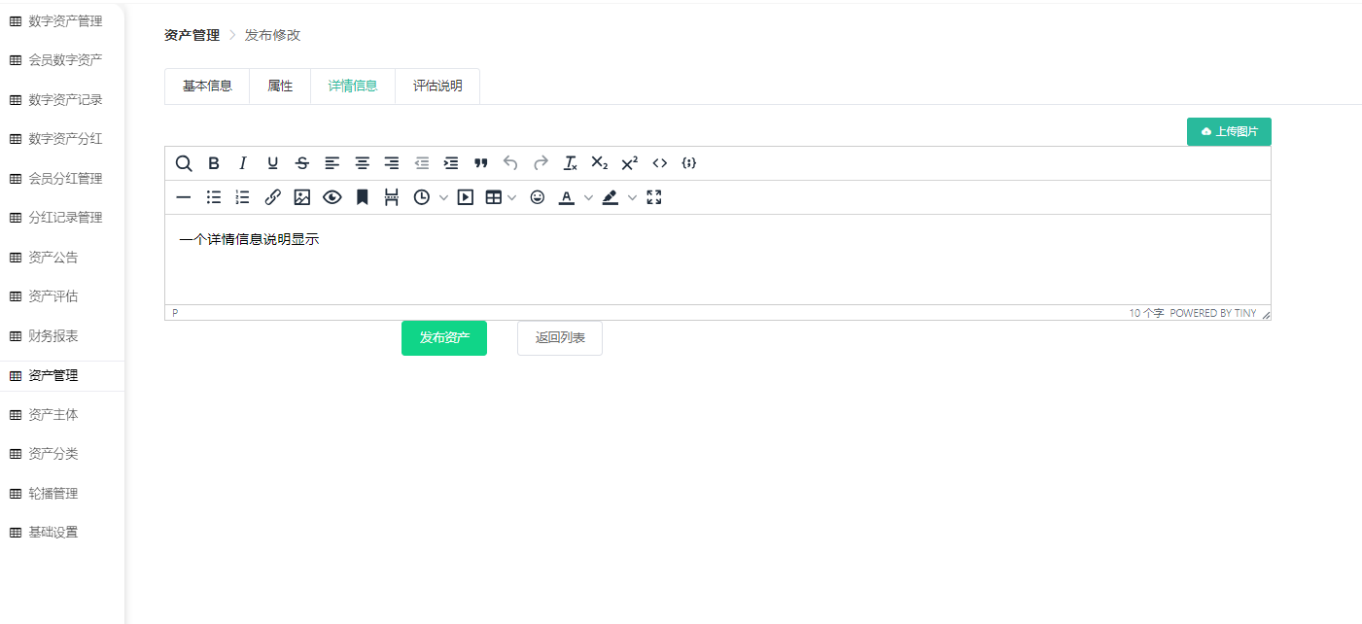Click inside the editor text area
1362x624 pixels.
717,260
